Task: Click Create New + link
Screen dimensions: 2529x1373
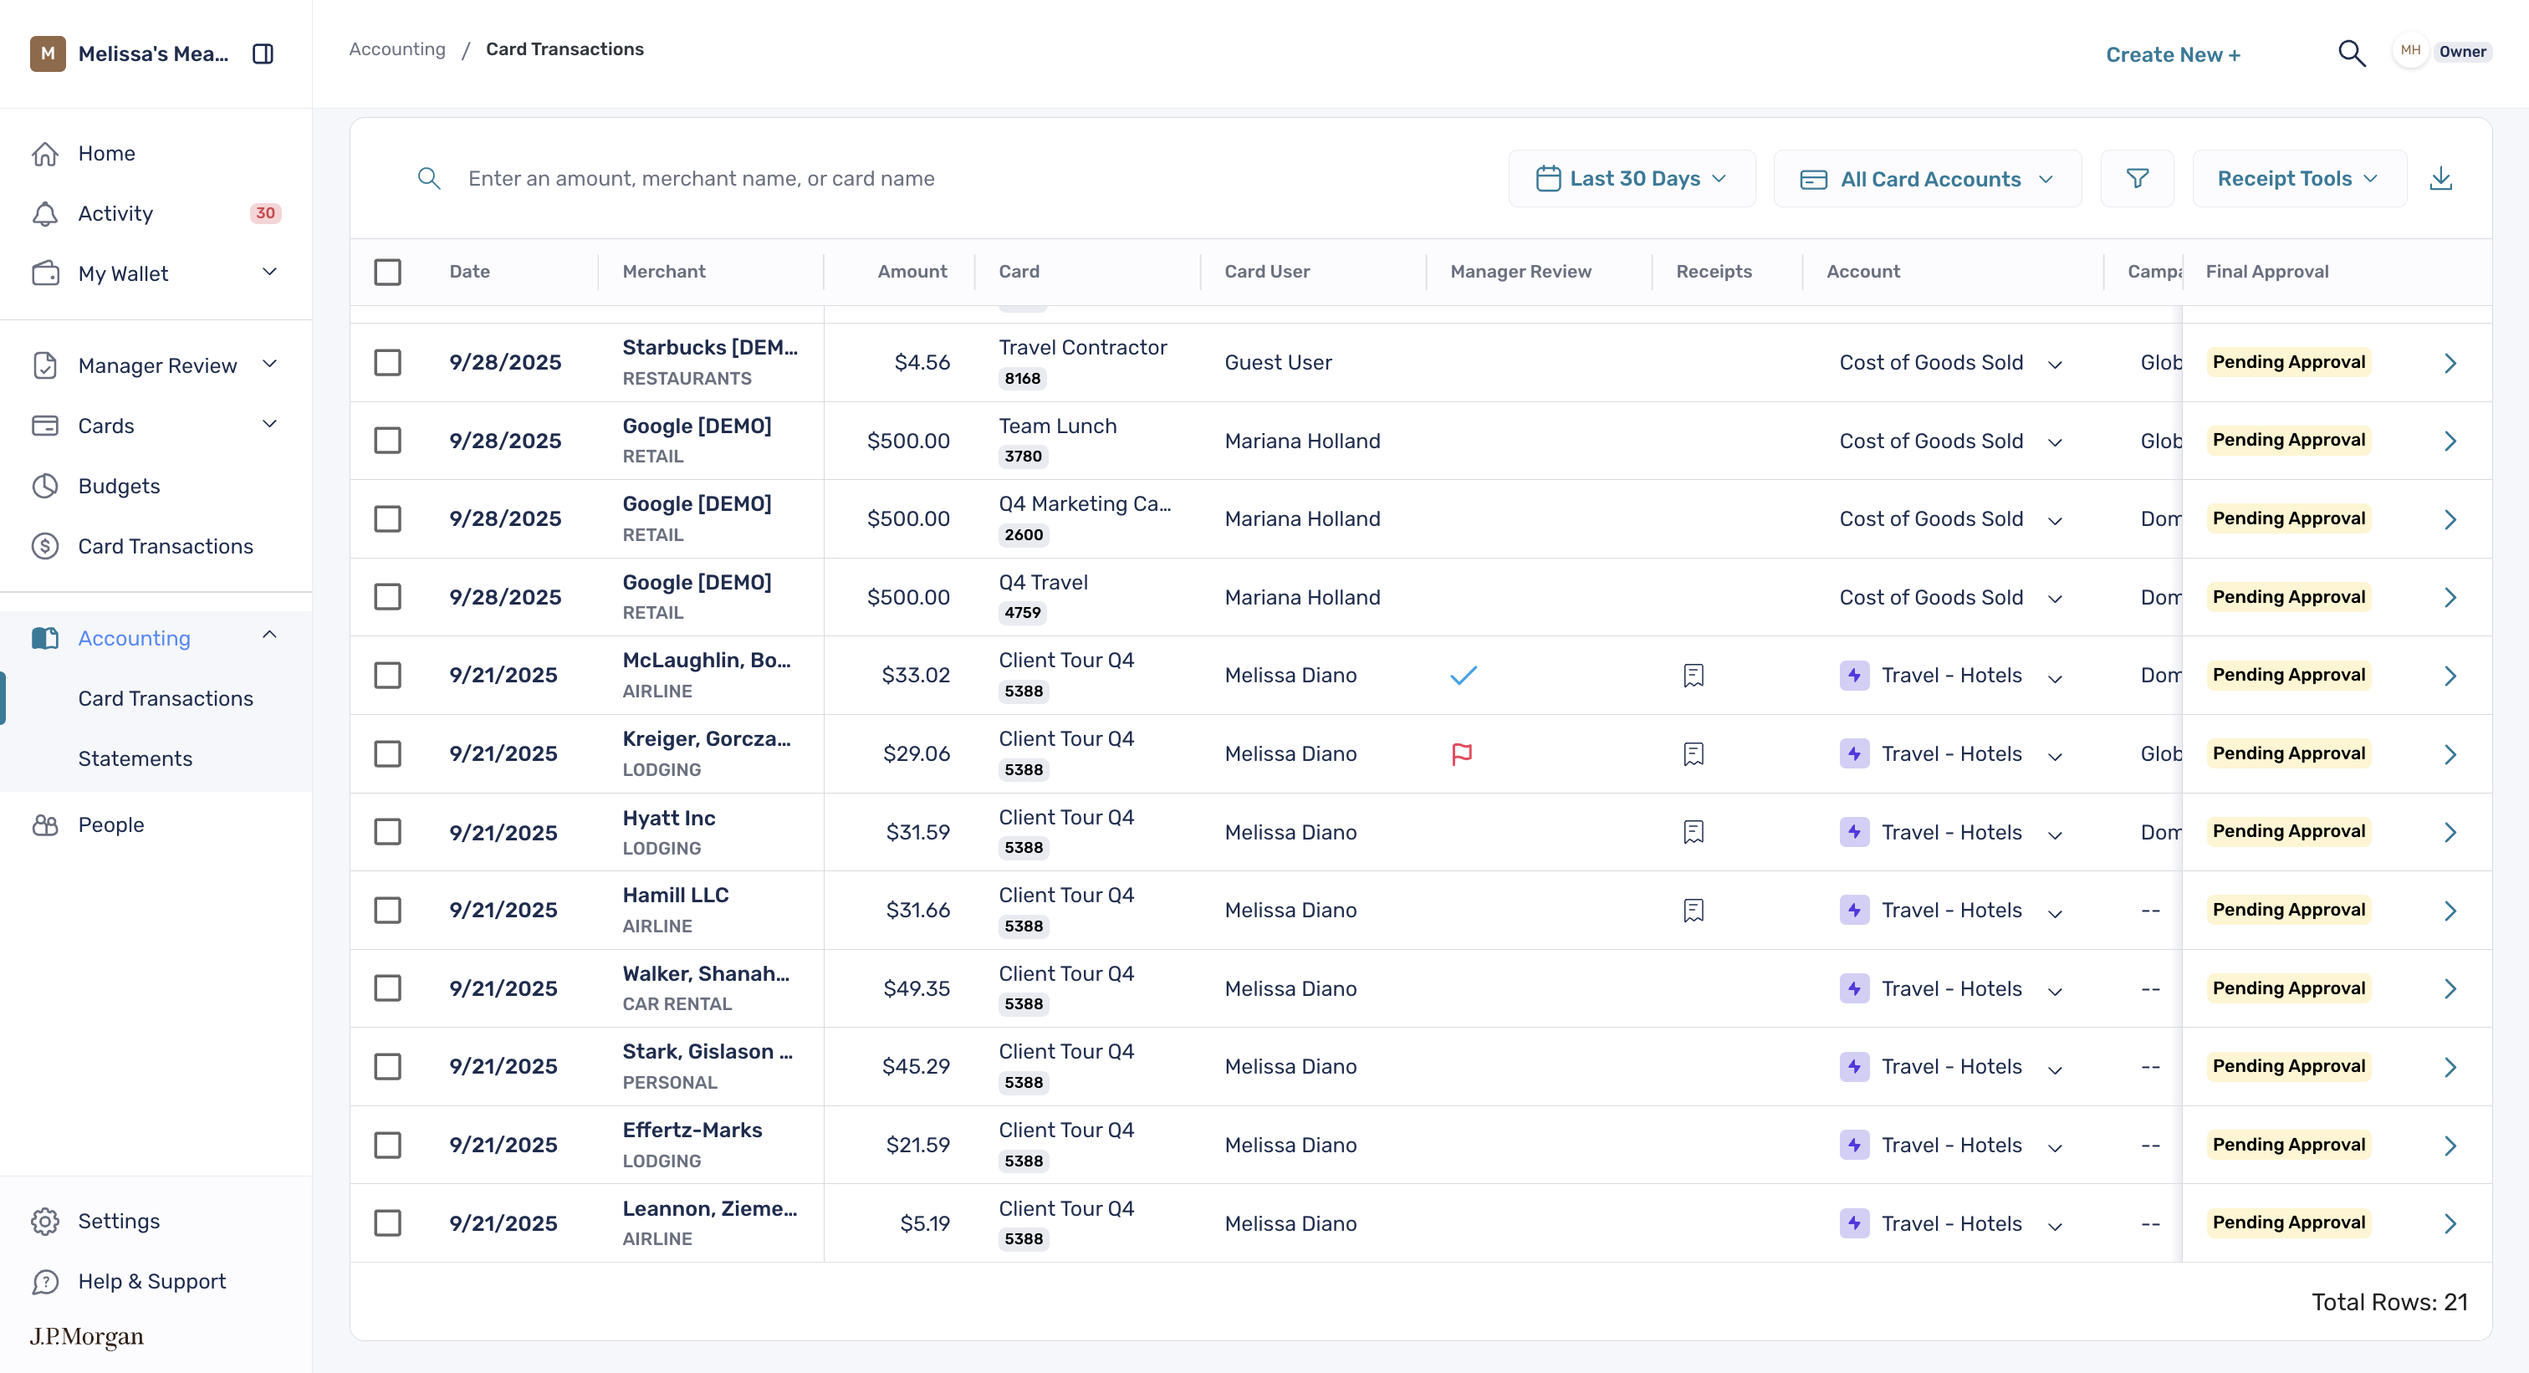Action: click(2173, 55)
